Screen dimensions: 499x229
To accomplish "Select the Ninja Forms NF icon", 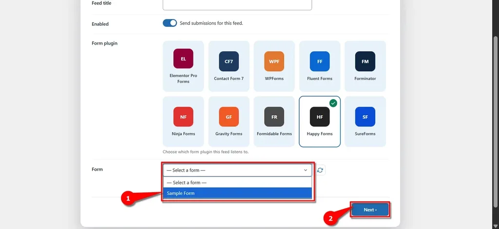I will click(x=183, y=117).
